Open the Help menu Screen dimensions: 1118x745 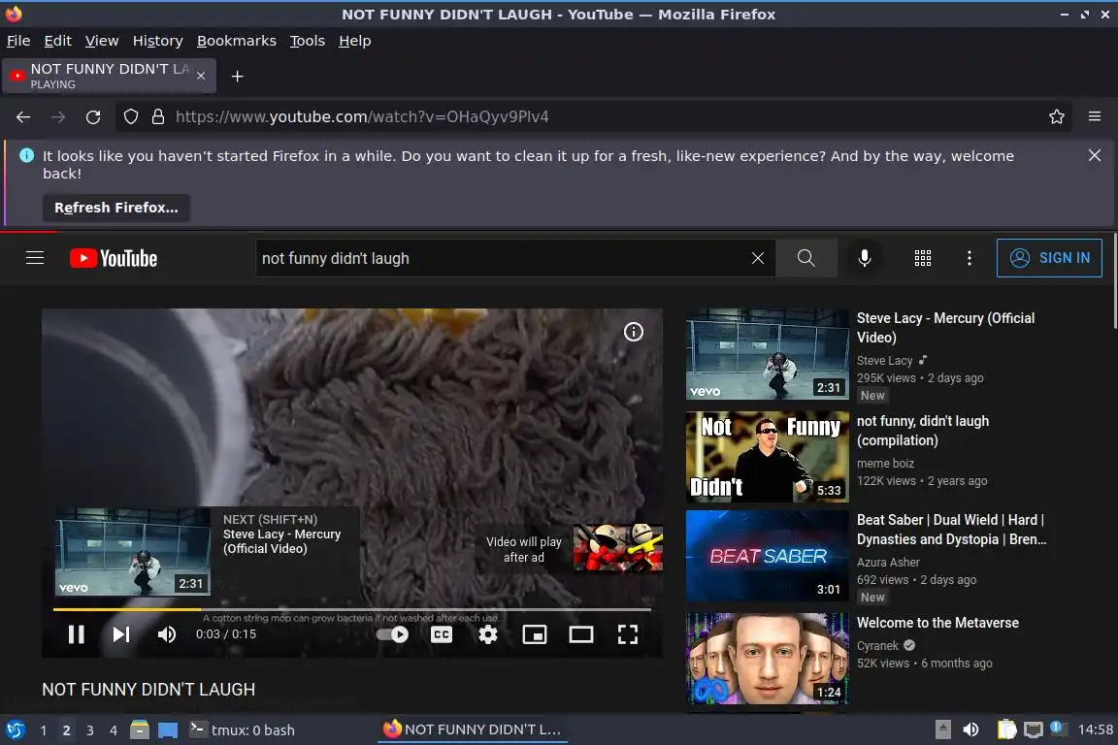354,41
